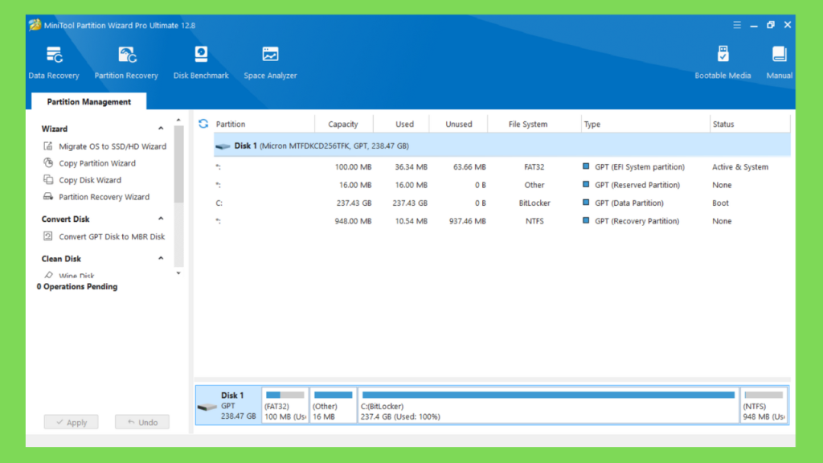Click 'Active & System' status cell
823x463 pixels.
click(740, 167)
